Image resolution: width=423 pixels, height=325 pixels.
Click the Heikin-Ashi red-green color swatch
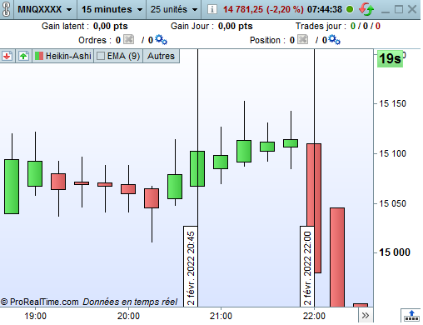click(x=39, y=56)
